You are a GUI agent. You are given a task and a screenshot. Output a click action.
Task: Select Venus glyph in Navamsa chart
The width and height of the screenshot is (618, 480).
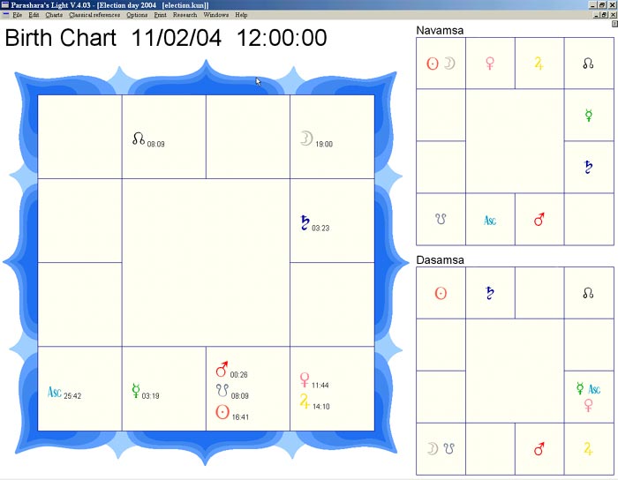tap(490, 64)
